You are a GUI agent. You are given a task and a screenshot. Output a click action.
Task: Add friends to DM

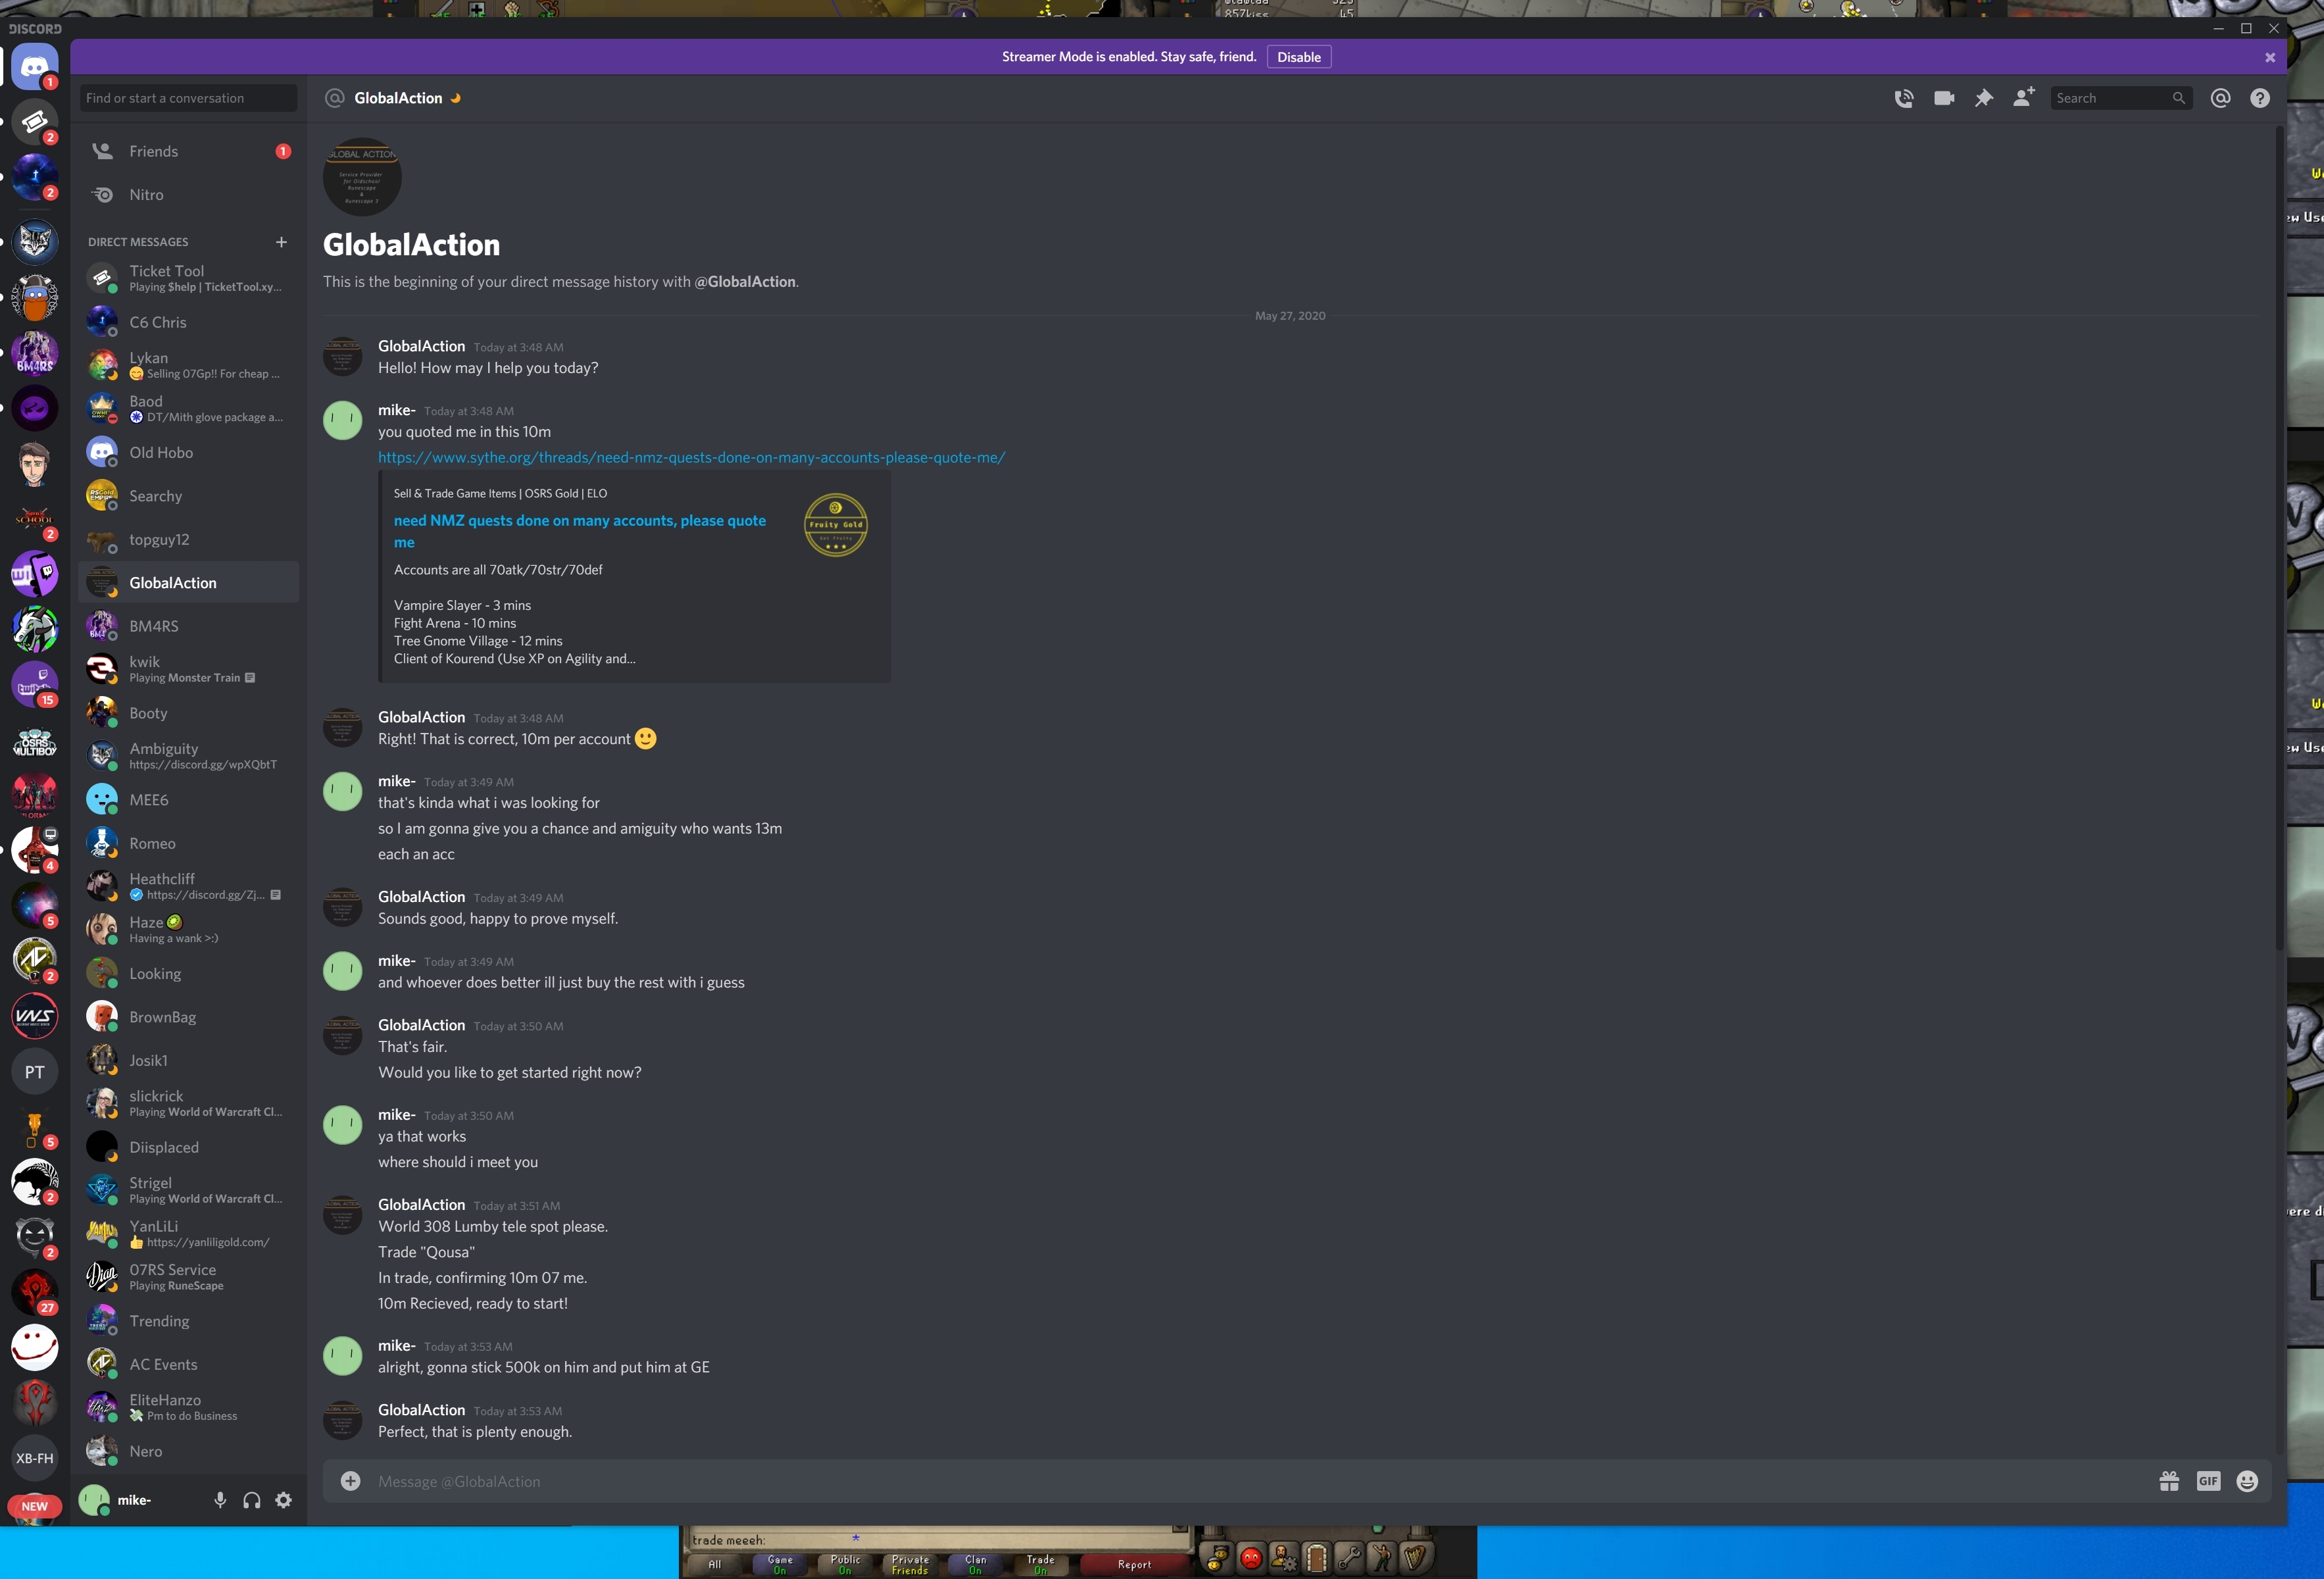[2023, 97]
